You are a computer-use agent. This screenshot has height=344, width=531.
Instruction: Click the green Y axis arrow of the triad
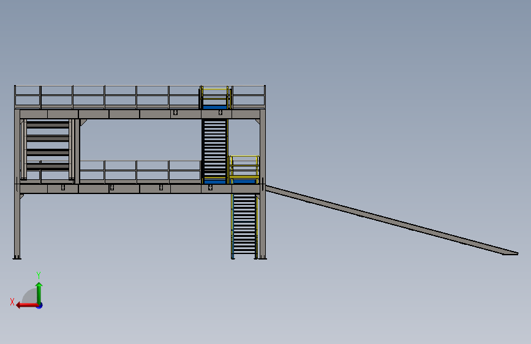pos(39,293)
